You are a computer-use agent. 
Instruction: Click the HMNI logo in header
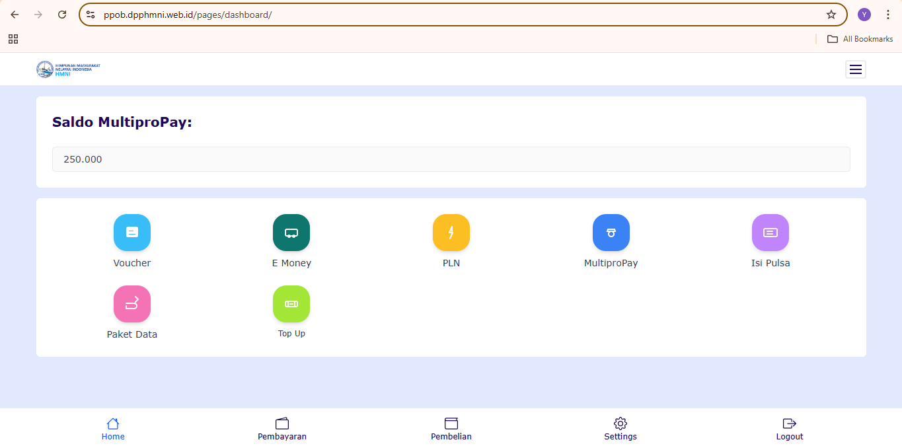click(69, 69)
